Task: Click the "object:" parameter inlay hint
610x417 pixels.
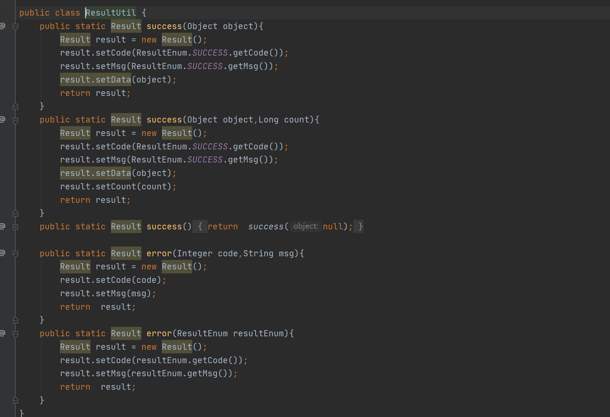Action: (306, 226)
